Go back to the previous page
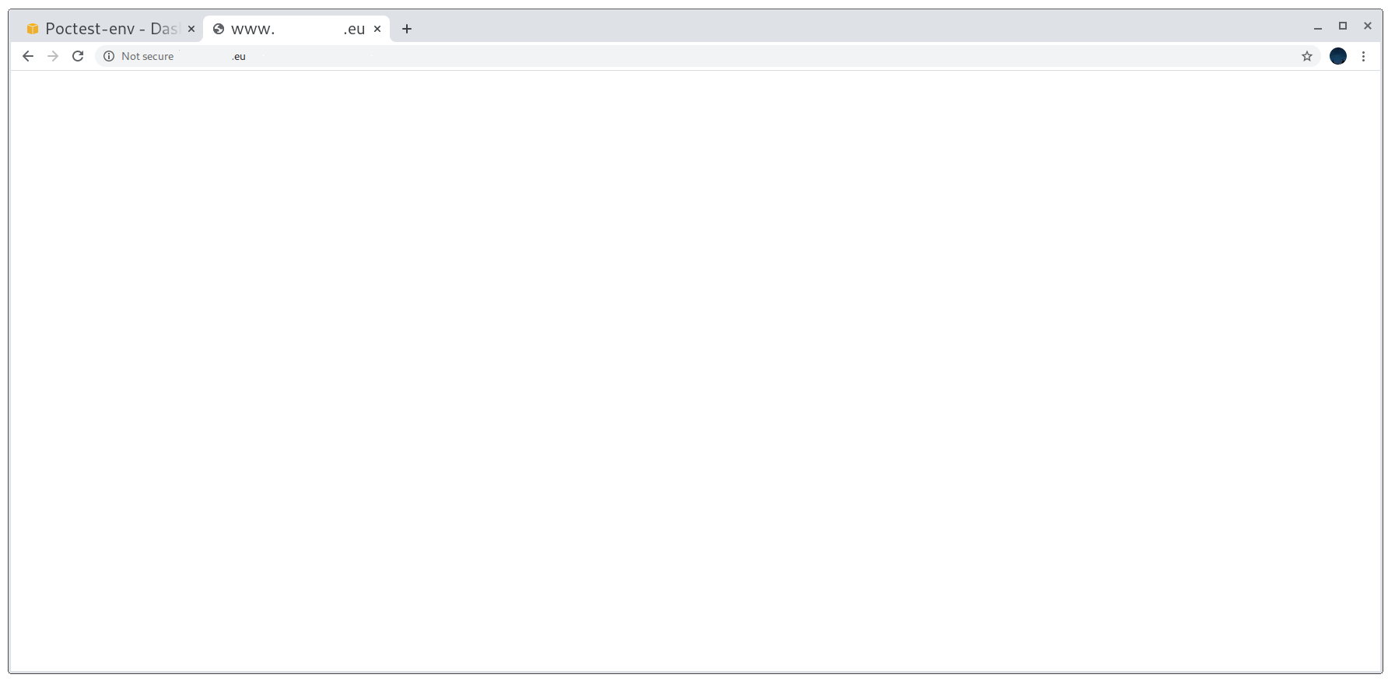 [x=28, y=56]
